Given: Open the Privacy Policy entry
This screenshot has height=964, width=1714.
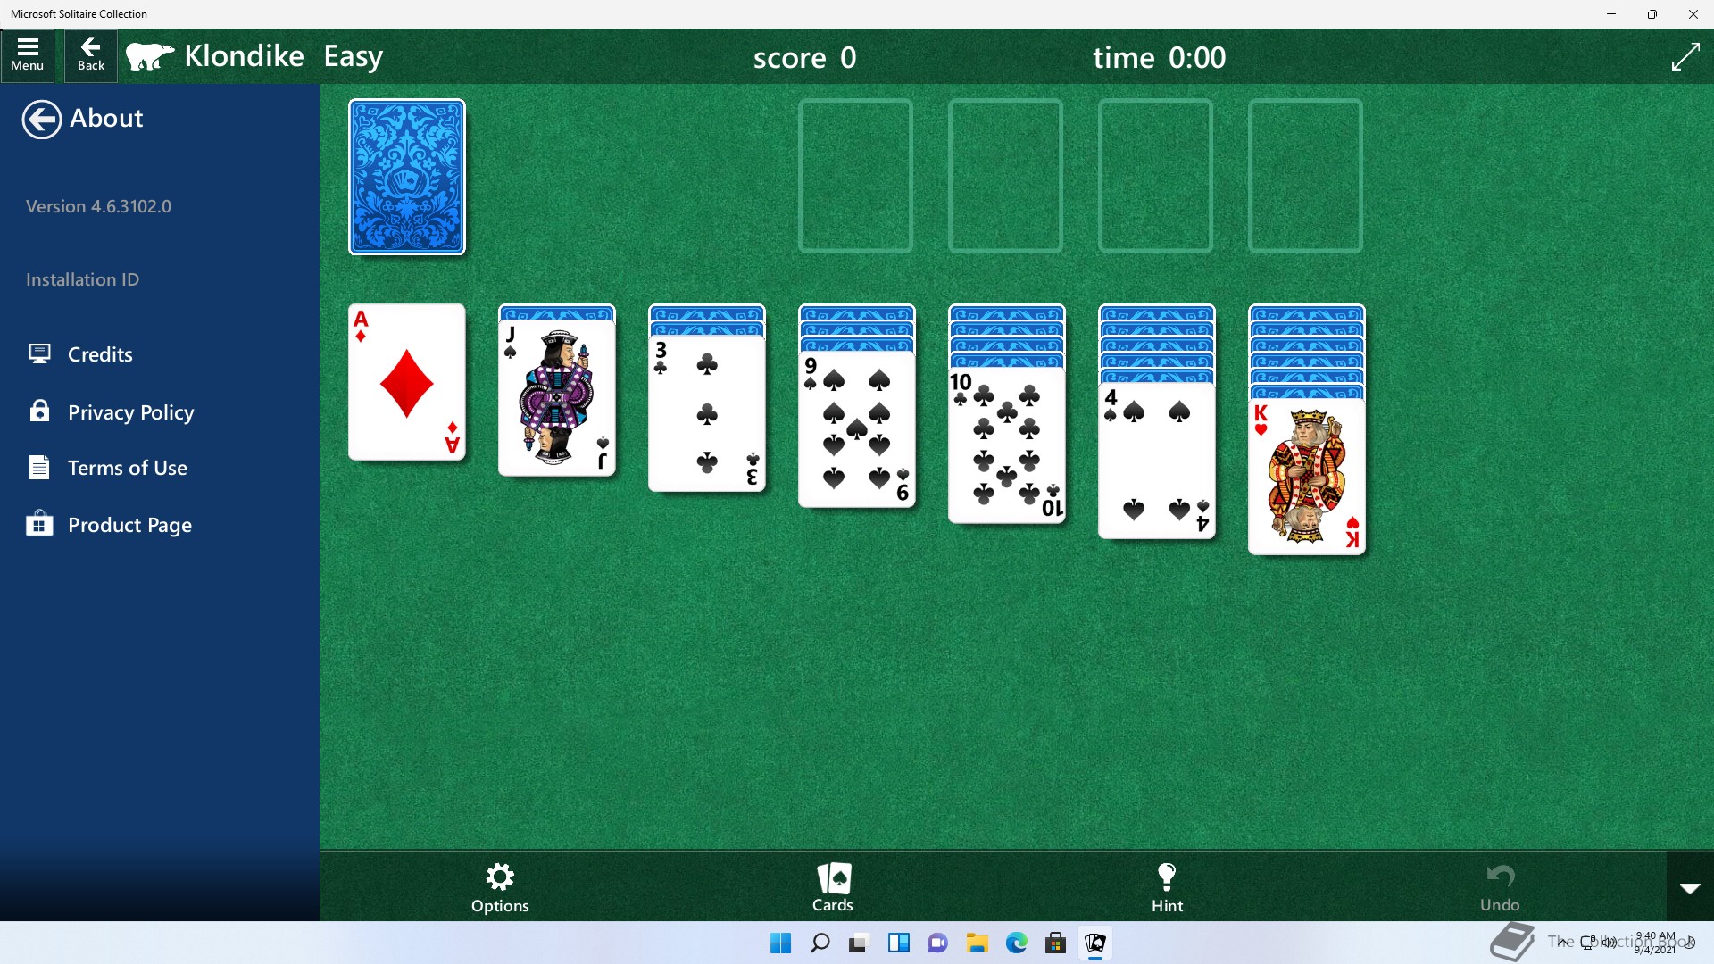Looking at the screenshot, I should (x=130, y=412).
